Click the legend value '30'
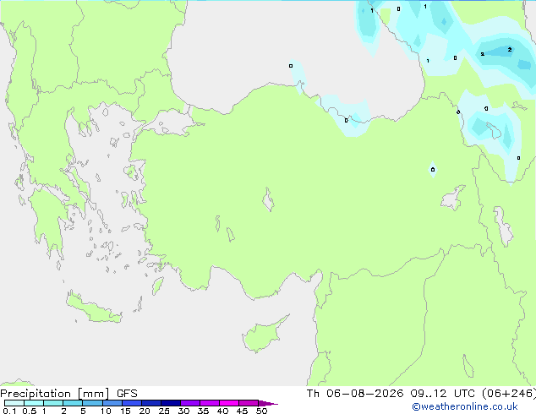536x414 pixels. 183,411
